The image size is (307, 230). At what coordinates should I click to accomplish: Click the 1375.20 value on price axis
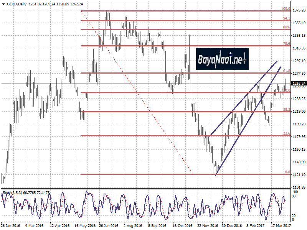299,10
